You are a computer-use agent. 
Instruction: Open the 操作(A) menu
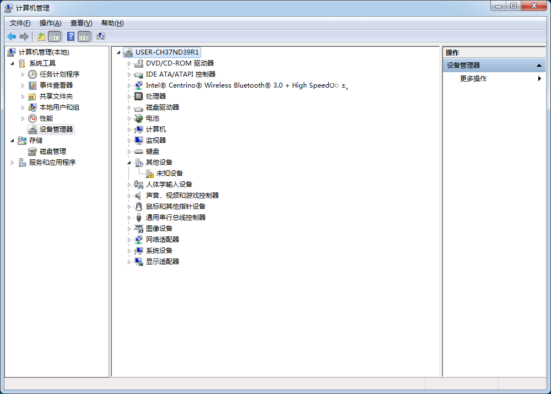click(x=50, y=23)
